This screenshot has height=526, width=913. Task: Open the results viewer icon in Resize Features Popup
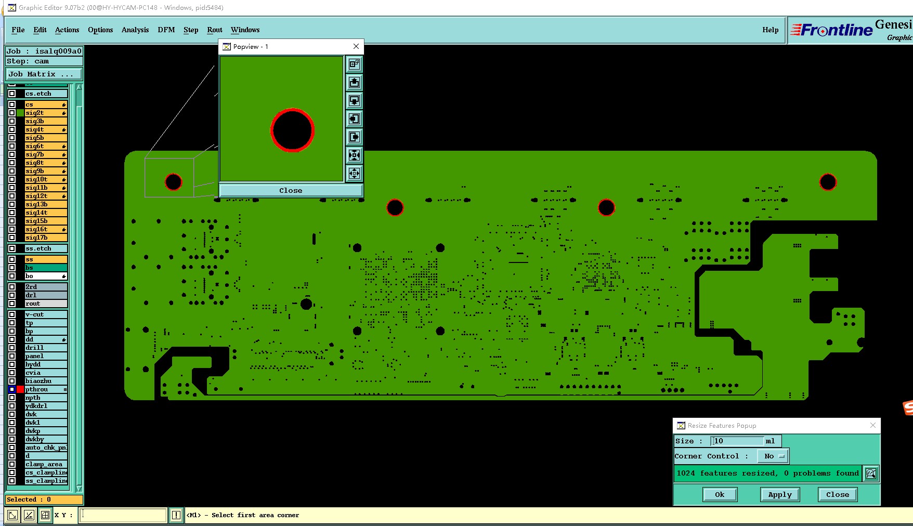pos(871,473)
